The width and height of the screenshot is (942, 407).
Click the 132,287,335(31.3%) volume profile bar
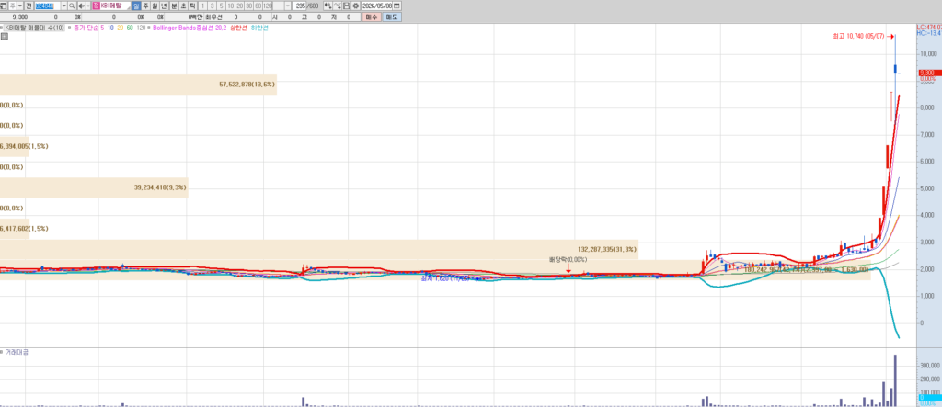click(319, 249)
